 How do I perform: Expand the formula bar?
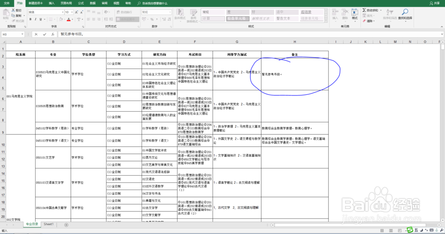coord(442,34)
